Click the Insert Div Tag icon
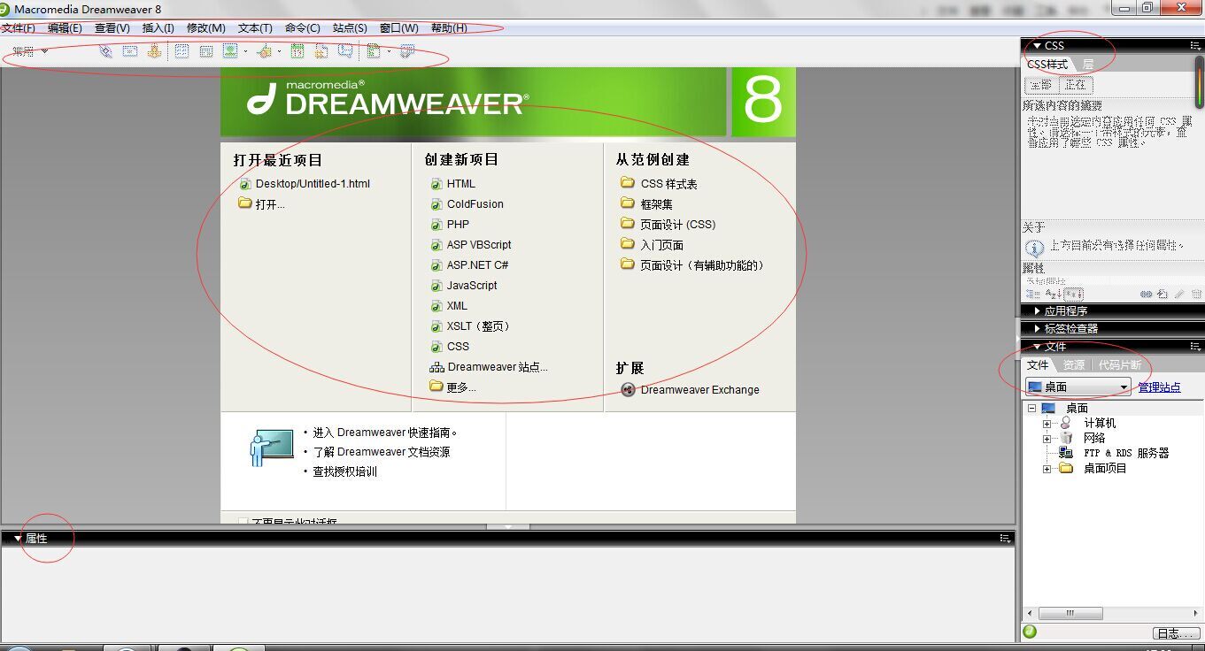This screenshot has height=651, width=1205. pyautogui.click(x=206, y=51)
